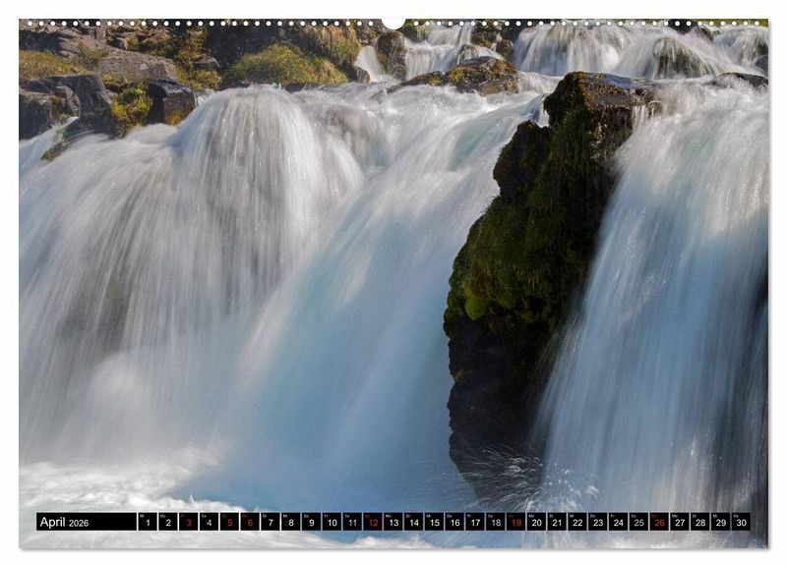This screenshot has width=787, height=567.
Task: Click the April 2026 month label
Action: pos(65,522)
